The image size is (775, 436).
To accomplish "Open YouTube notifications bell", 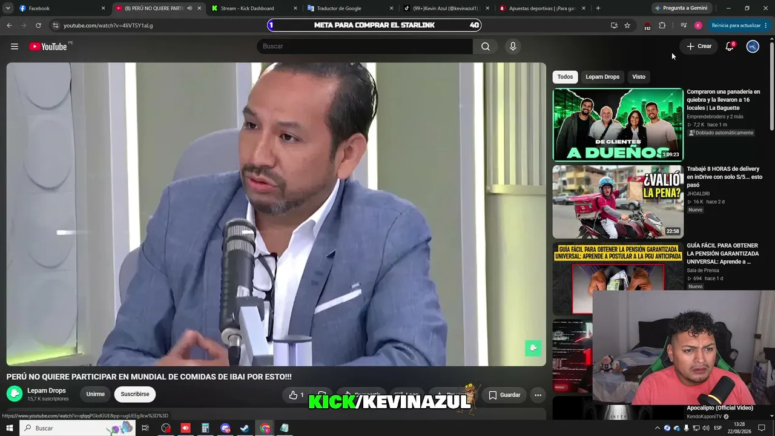I will point(730,47).
